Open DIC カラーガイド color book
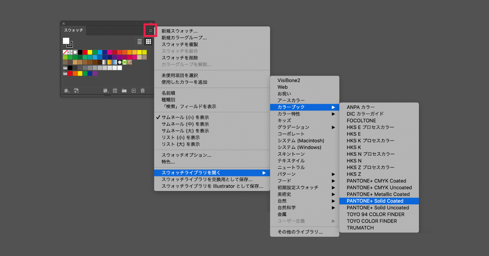The image size is (489, 256). click(379, 114)
